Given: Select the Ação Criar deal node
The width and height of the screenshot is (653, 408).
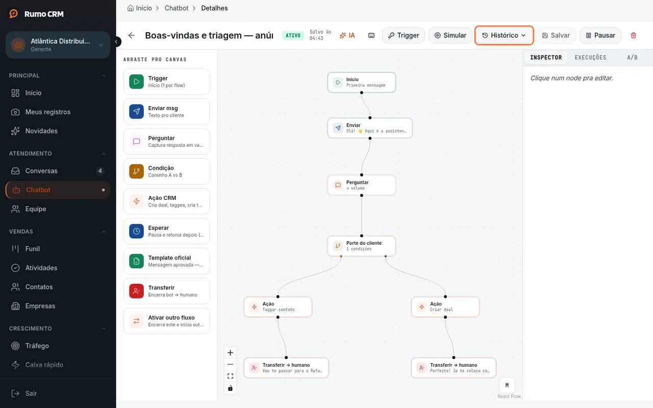Looking at the screenshot, I should coord(445,307).
